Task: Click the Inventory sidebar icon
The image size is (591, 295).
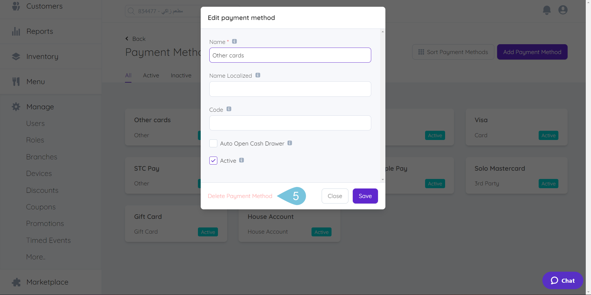Action: 16,56
